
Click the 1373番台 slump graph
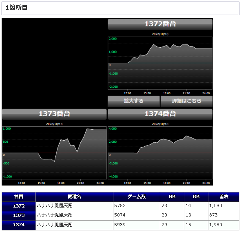click(x=54, y=153)
